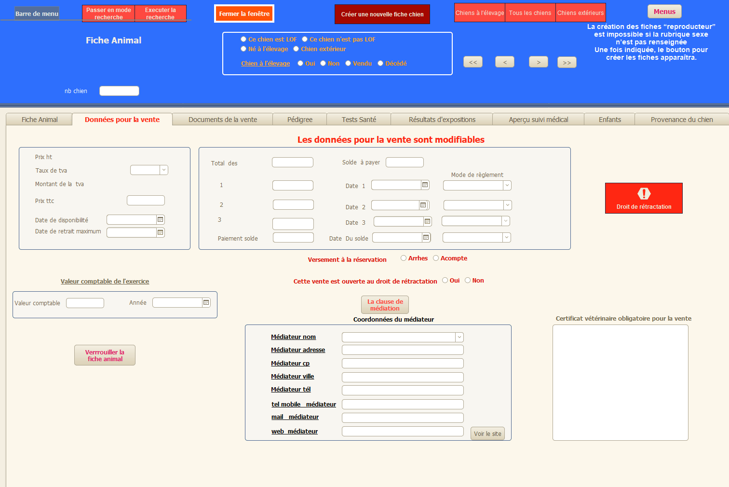Go to the next record arrow

point(538,62)
